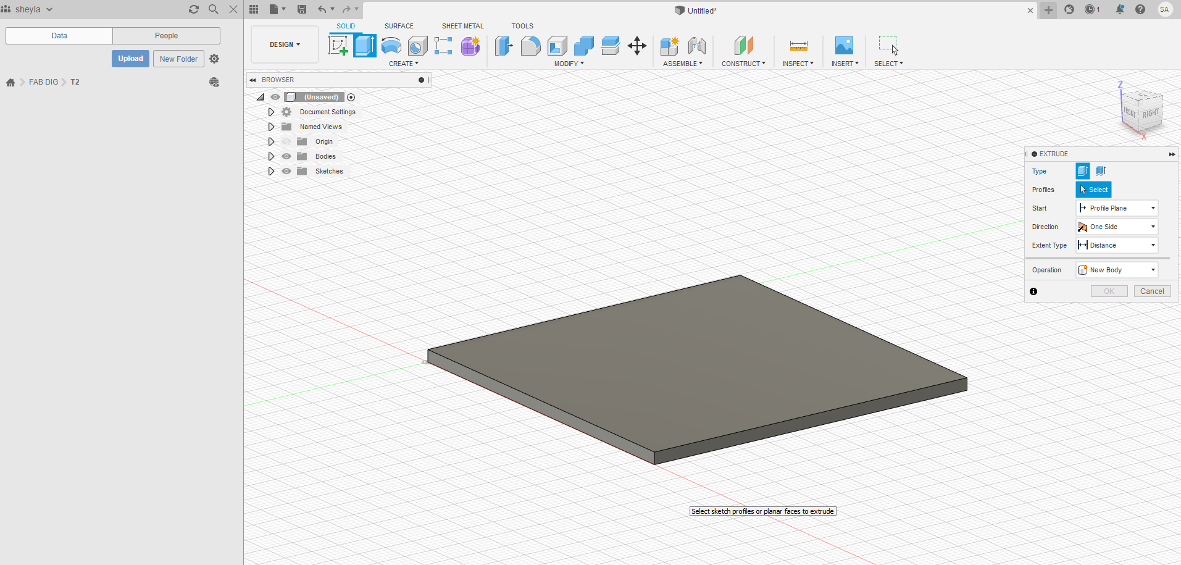Click the Measure ruler icon

click(x=798, y=46)
